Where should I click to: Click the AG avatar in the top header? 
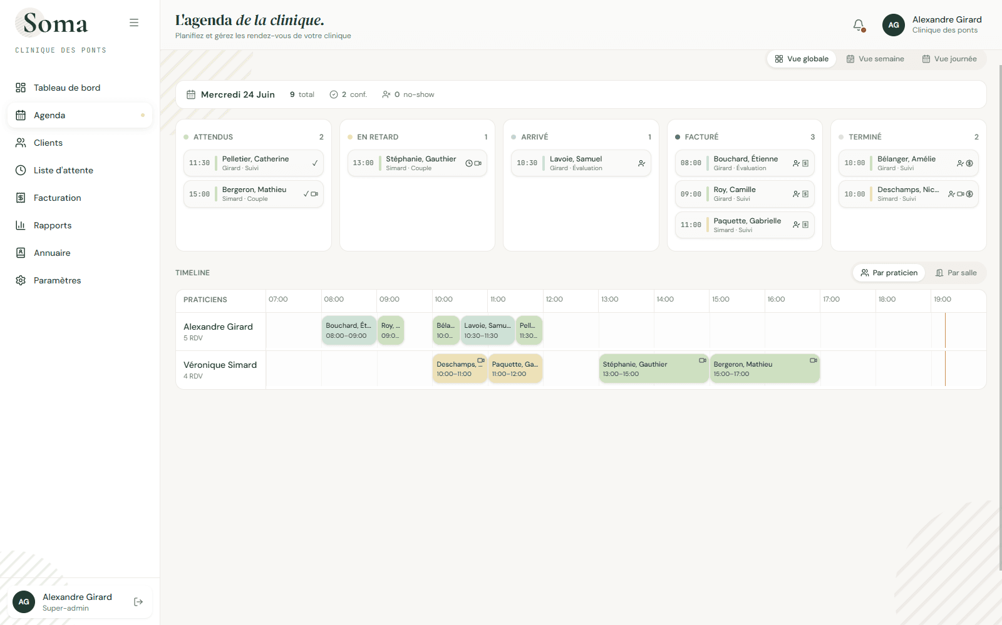(894, 25)
